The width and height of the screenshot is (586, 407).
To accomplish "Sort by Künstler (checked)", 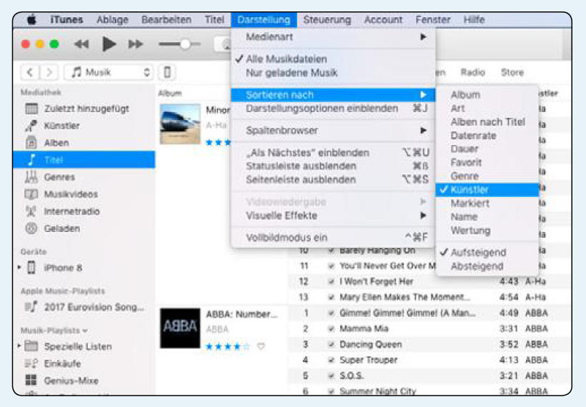I will point(487,190).
